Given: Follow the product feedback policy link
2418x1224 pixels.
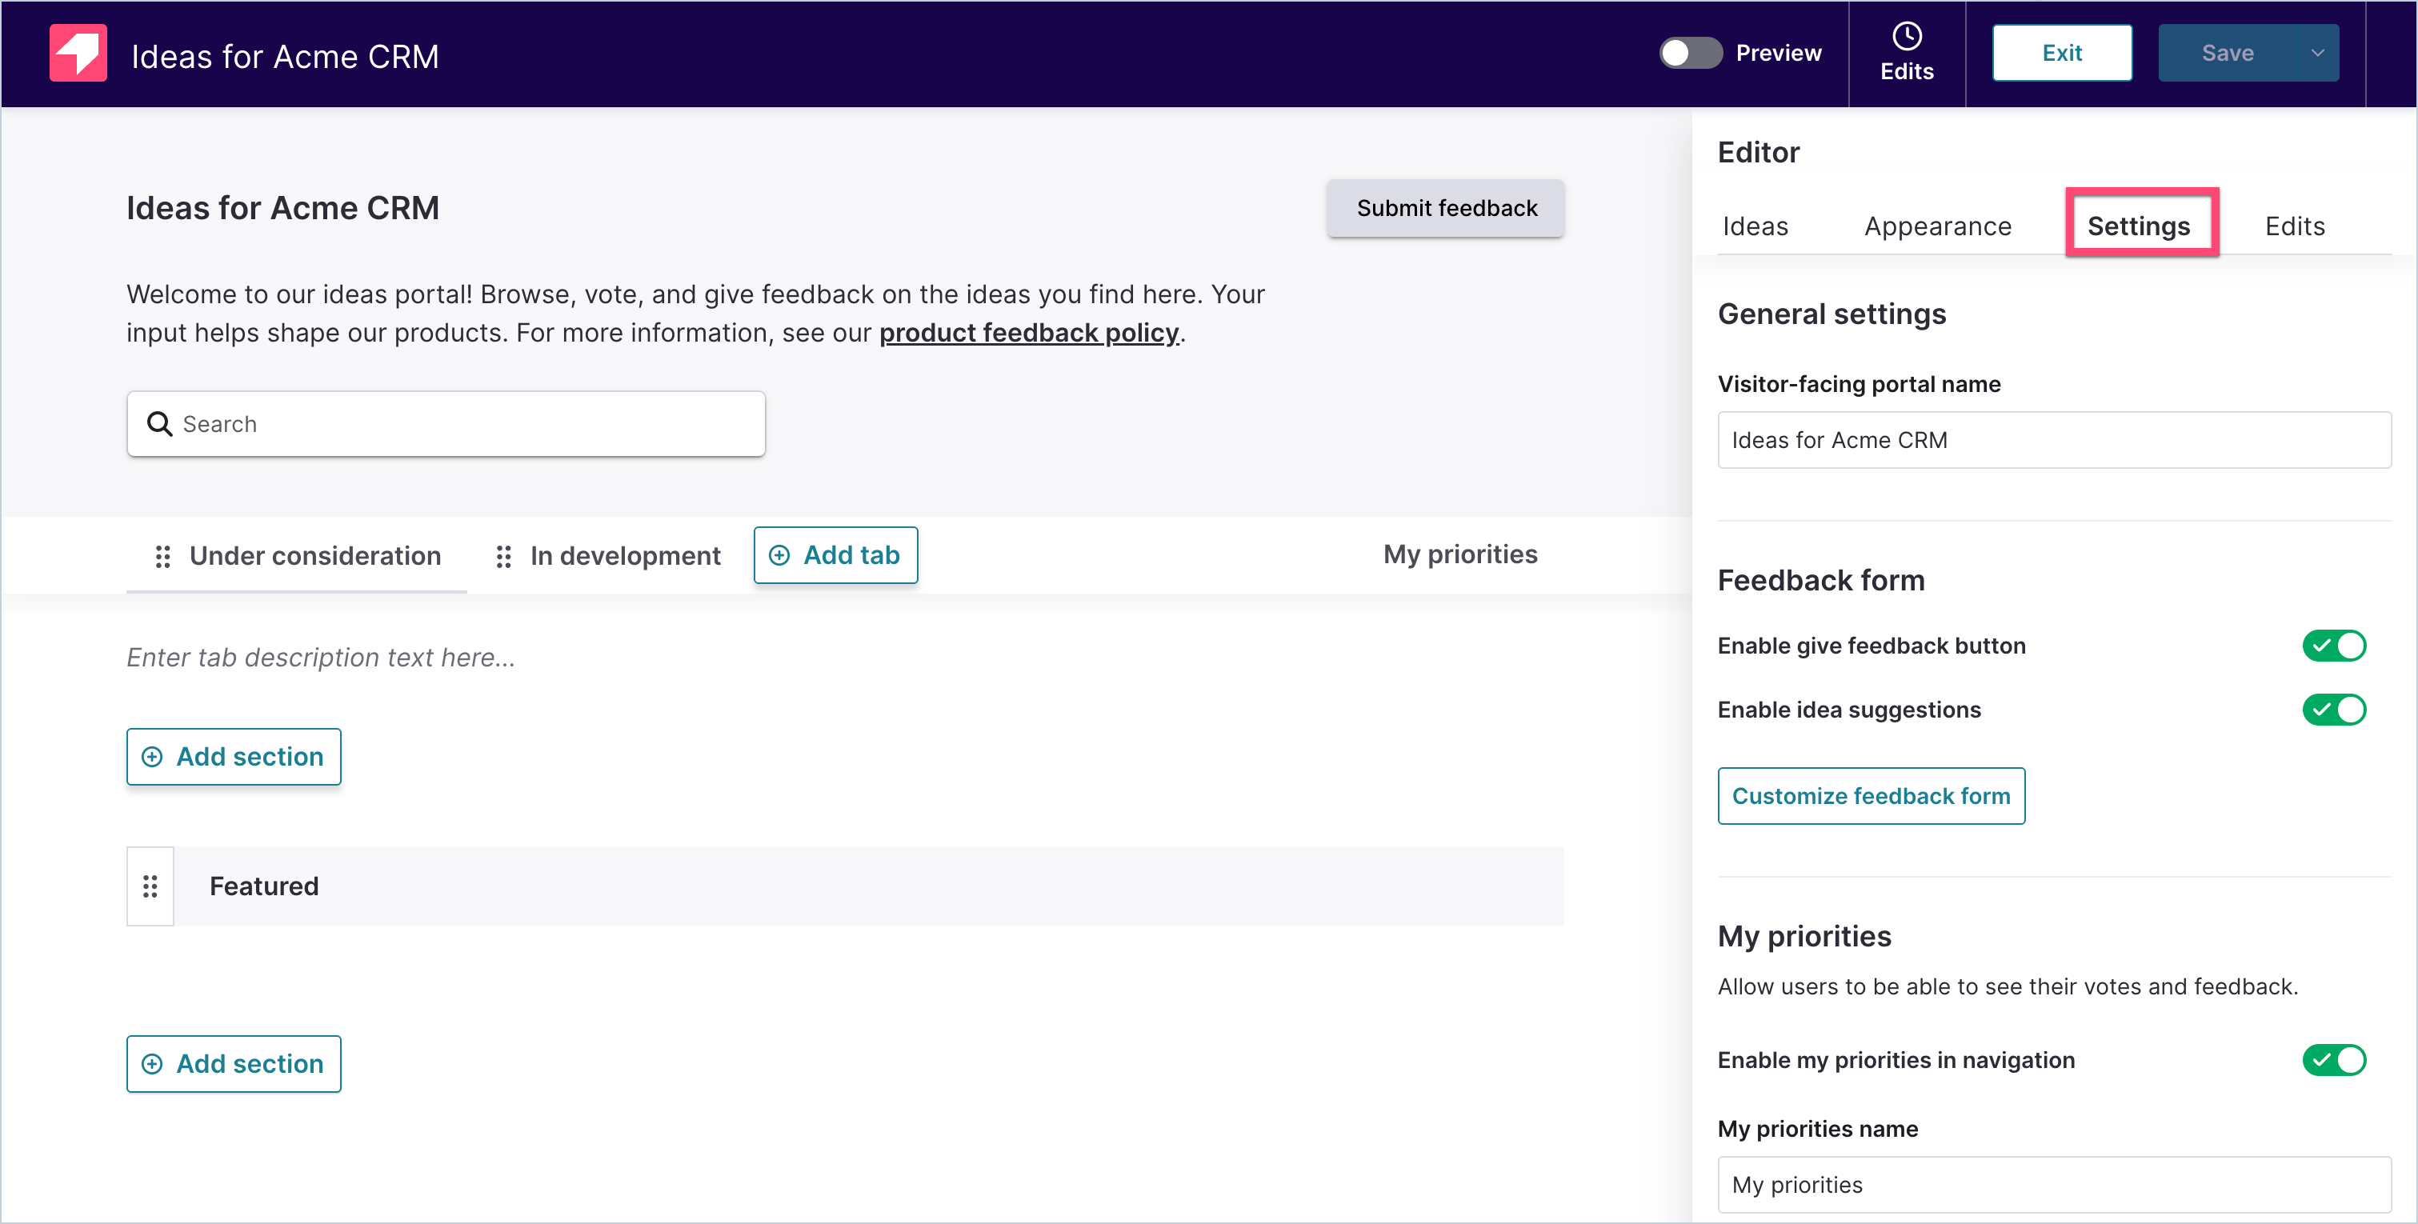Looking at the screenshot, I should [1029, 332].
